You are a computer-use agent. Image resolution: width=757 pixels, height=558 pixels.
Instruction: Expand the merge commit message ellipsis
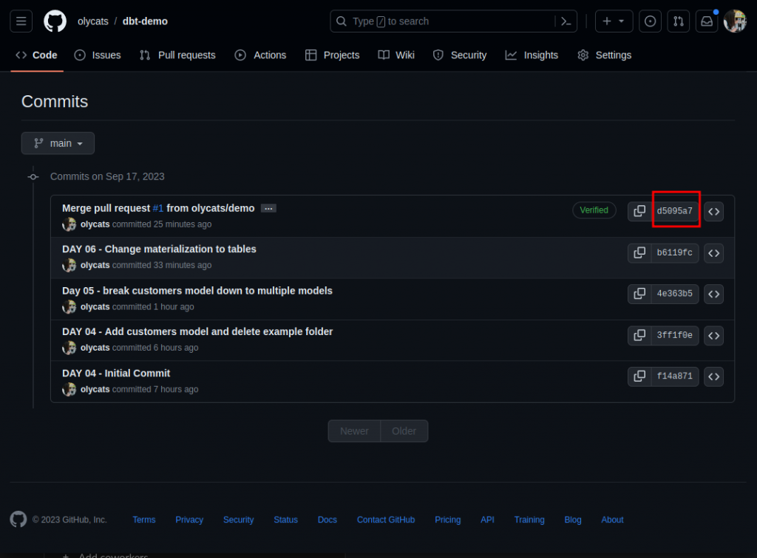point(268,209)
